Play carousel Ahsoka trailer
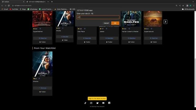 point(65,40)
